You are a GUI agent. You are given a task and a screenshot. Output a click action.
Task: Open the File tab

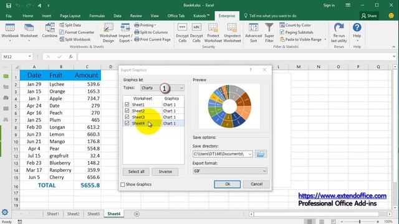(x=9, y=16)
